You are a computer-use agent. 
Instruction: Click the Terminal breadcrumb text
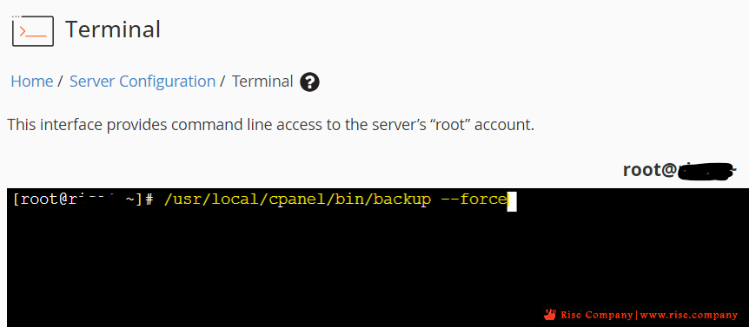(x=262, y=82)
